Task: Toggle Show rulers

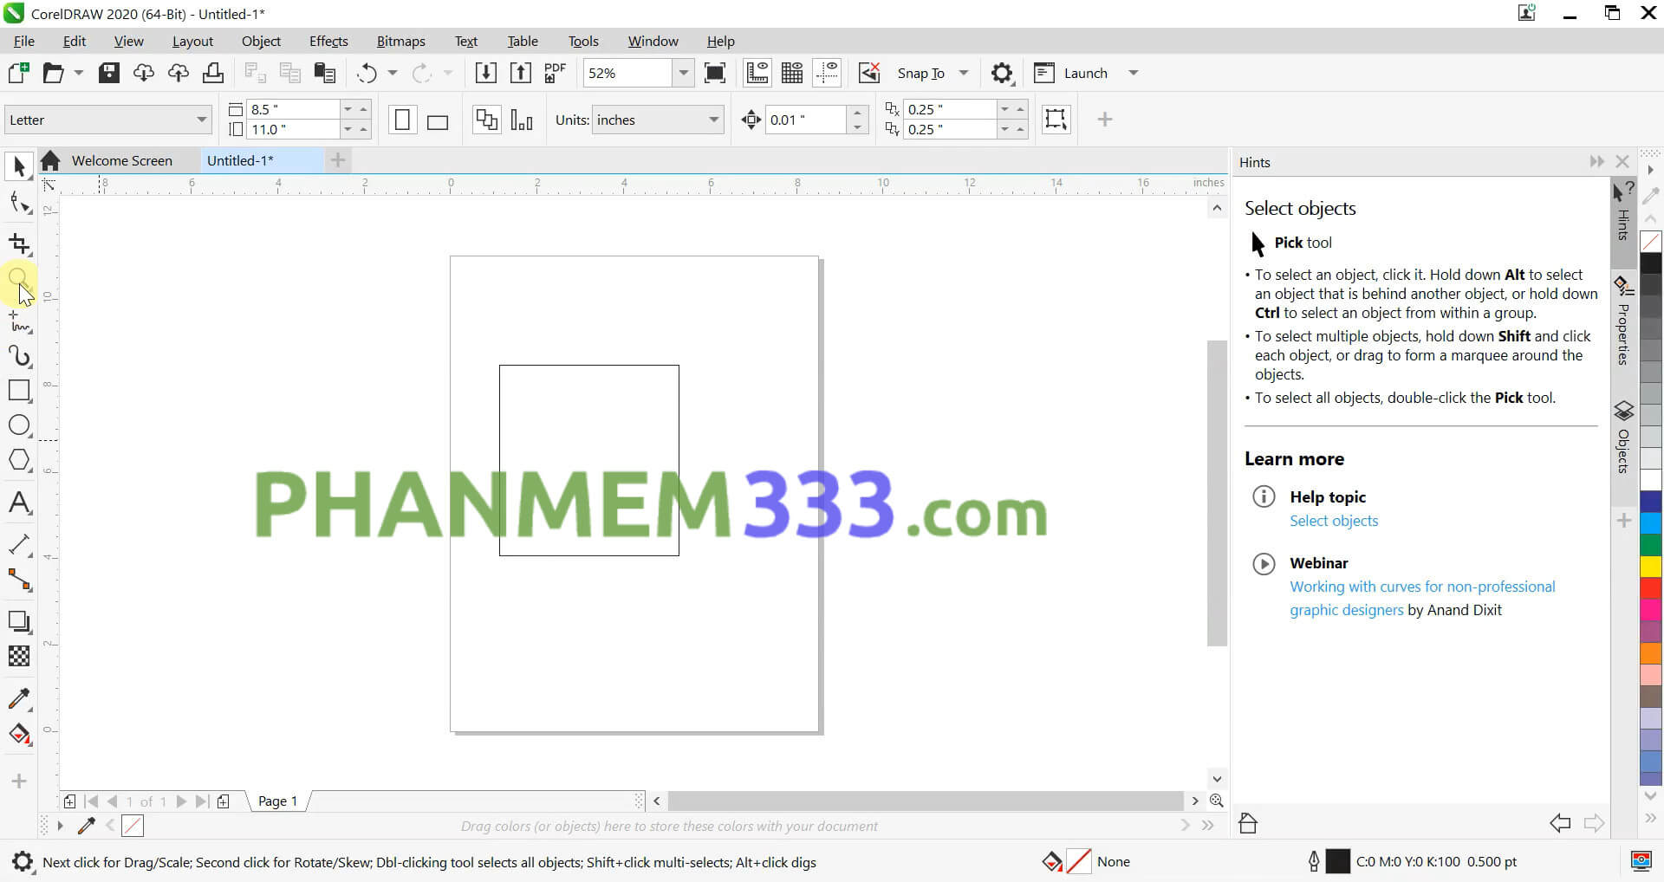Action: coord(757,73)
